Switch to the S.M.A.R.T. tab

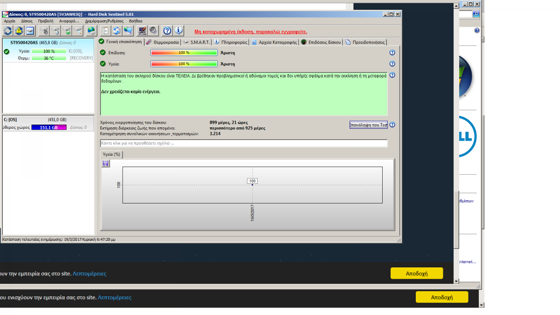[x=196, y=42]
